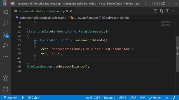Click the UnaClaseRandom::sobreescribiendo() call on line 19
Screen dimensions: 179x100
click(58, 67)
